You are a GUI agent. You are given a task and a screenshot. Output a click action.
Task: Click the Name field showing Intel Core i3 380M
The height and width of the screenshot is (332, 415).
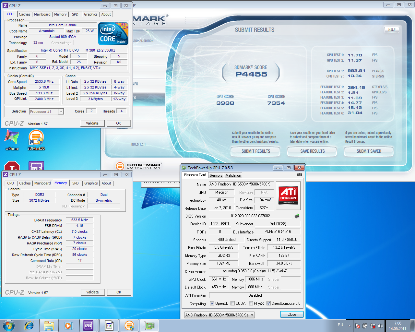63,25
